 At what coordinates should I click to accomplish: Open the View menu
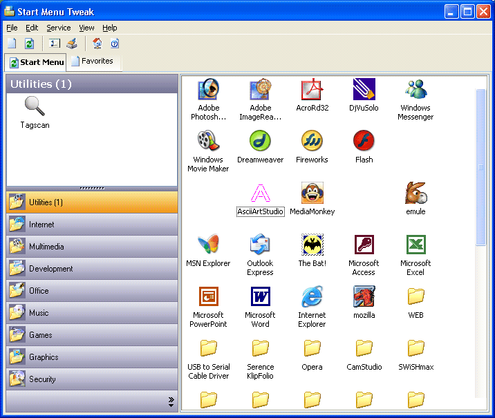pyautogui.click(x=86, y=28)
